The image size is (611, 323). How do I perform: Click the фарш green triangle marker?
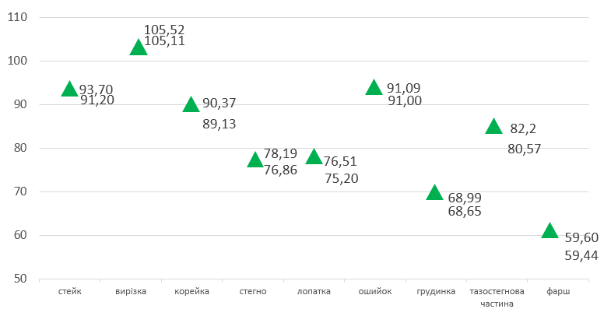[550, 231]
